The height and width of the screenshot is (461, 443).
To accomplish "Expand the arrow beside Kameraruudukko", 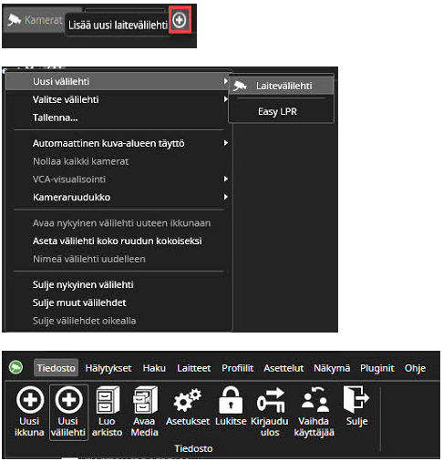I will point(225,197).
